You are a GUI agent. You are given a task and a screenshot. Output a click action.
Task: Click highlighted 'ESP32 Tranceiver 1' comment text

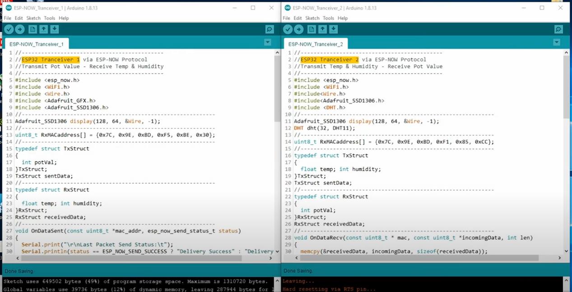[51, 59]
